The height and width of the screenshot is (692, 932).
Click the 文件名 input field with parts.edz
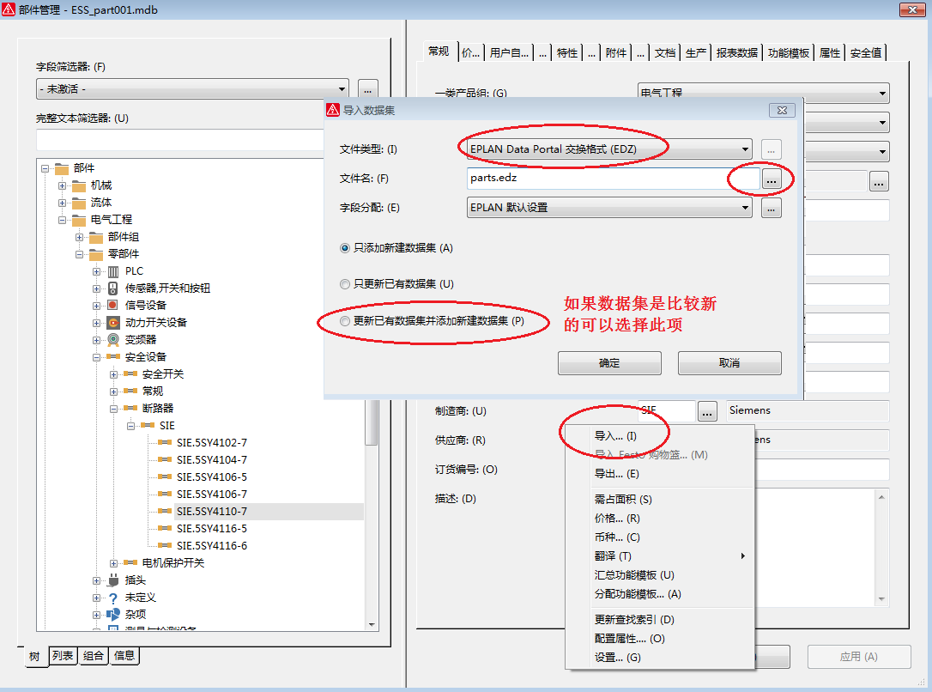[613, 179]
